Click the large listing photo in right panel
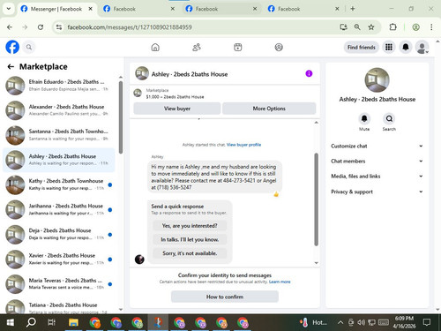Viewport: 441px width, 331px height. 377,80
